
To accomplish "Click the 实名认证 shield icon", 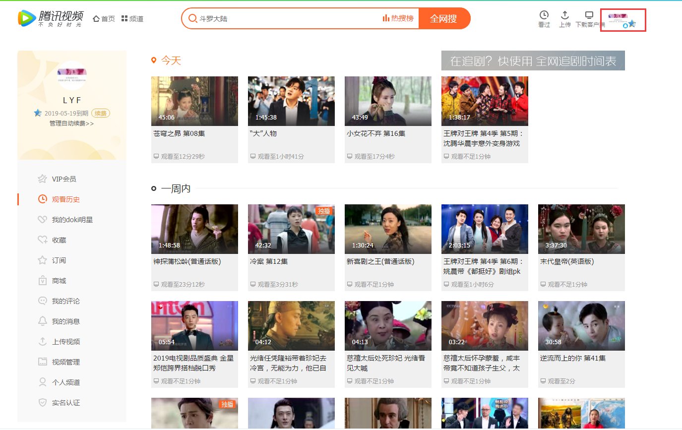I will coord(43,403).
